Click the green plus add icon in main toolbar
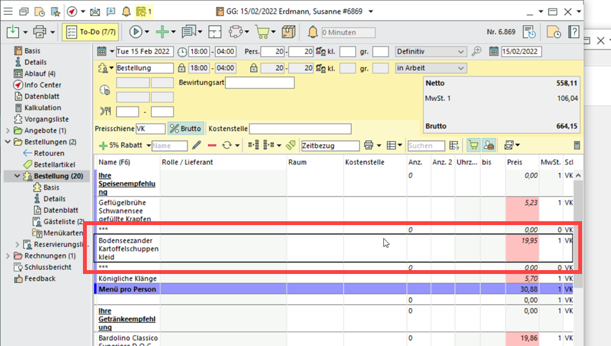This screenshot has width=611, height=346. [x=163, y=32]
